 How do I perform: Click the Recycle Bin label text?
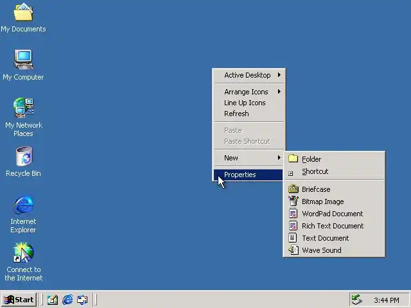pos(23,173)
